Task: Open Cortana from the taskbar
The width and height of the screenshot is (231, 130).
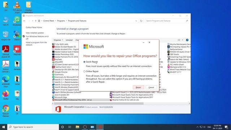Action: point(62,127)
